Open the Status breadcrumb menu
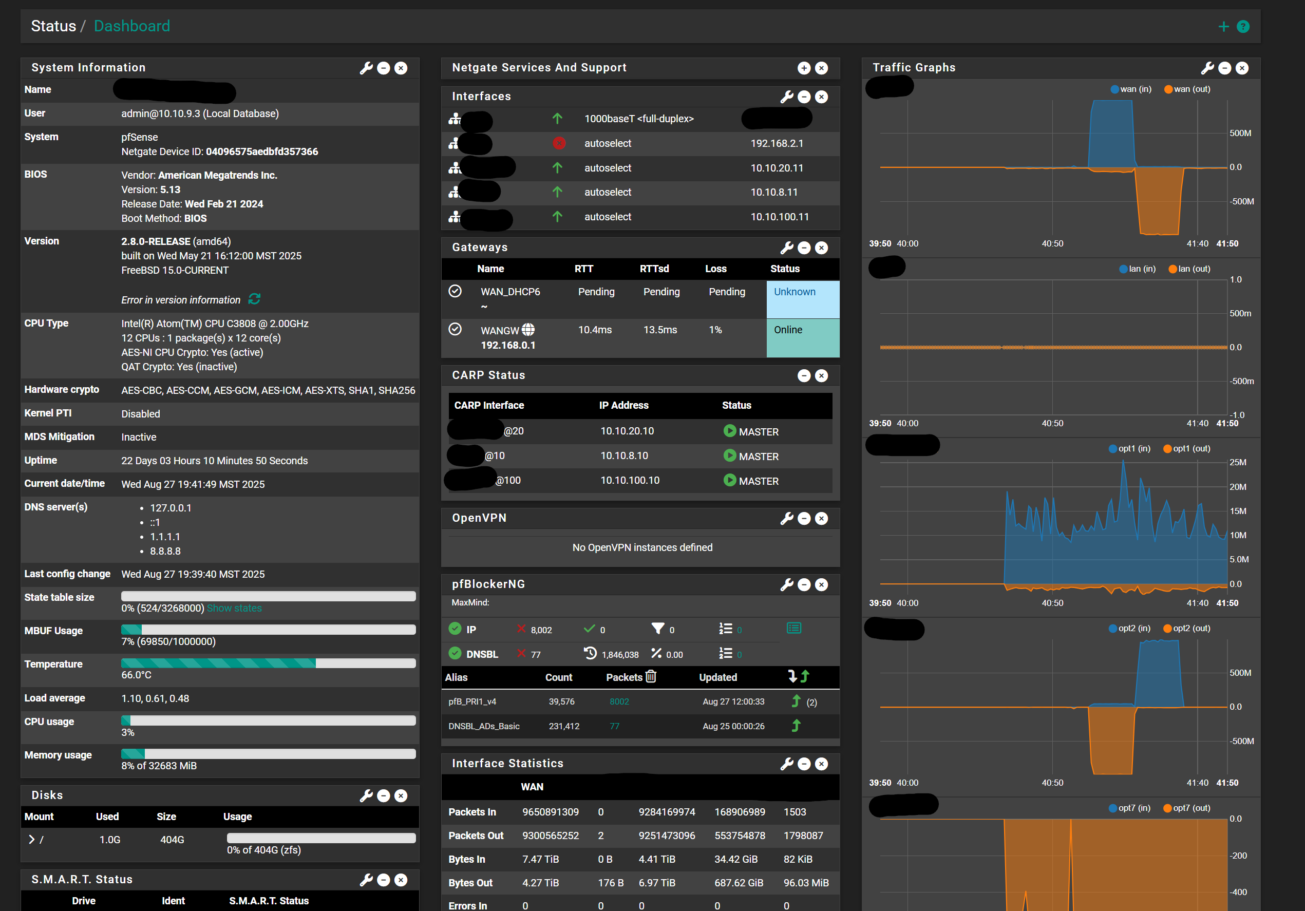Image resolution: width=1305 pixels, height=911 pixels. [53, 26]
